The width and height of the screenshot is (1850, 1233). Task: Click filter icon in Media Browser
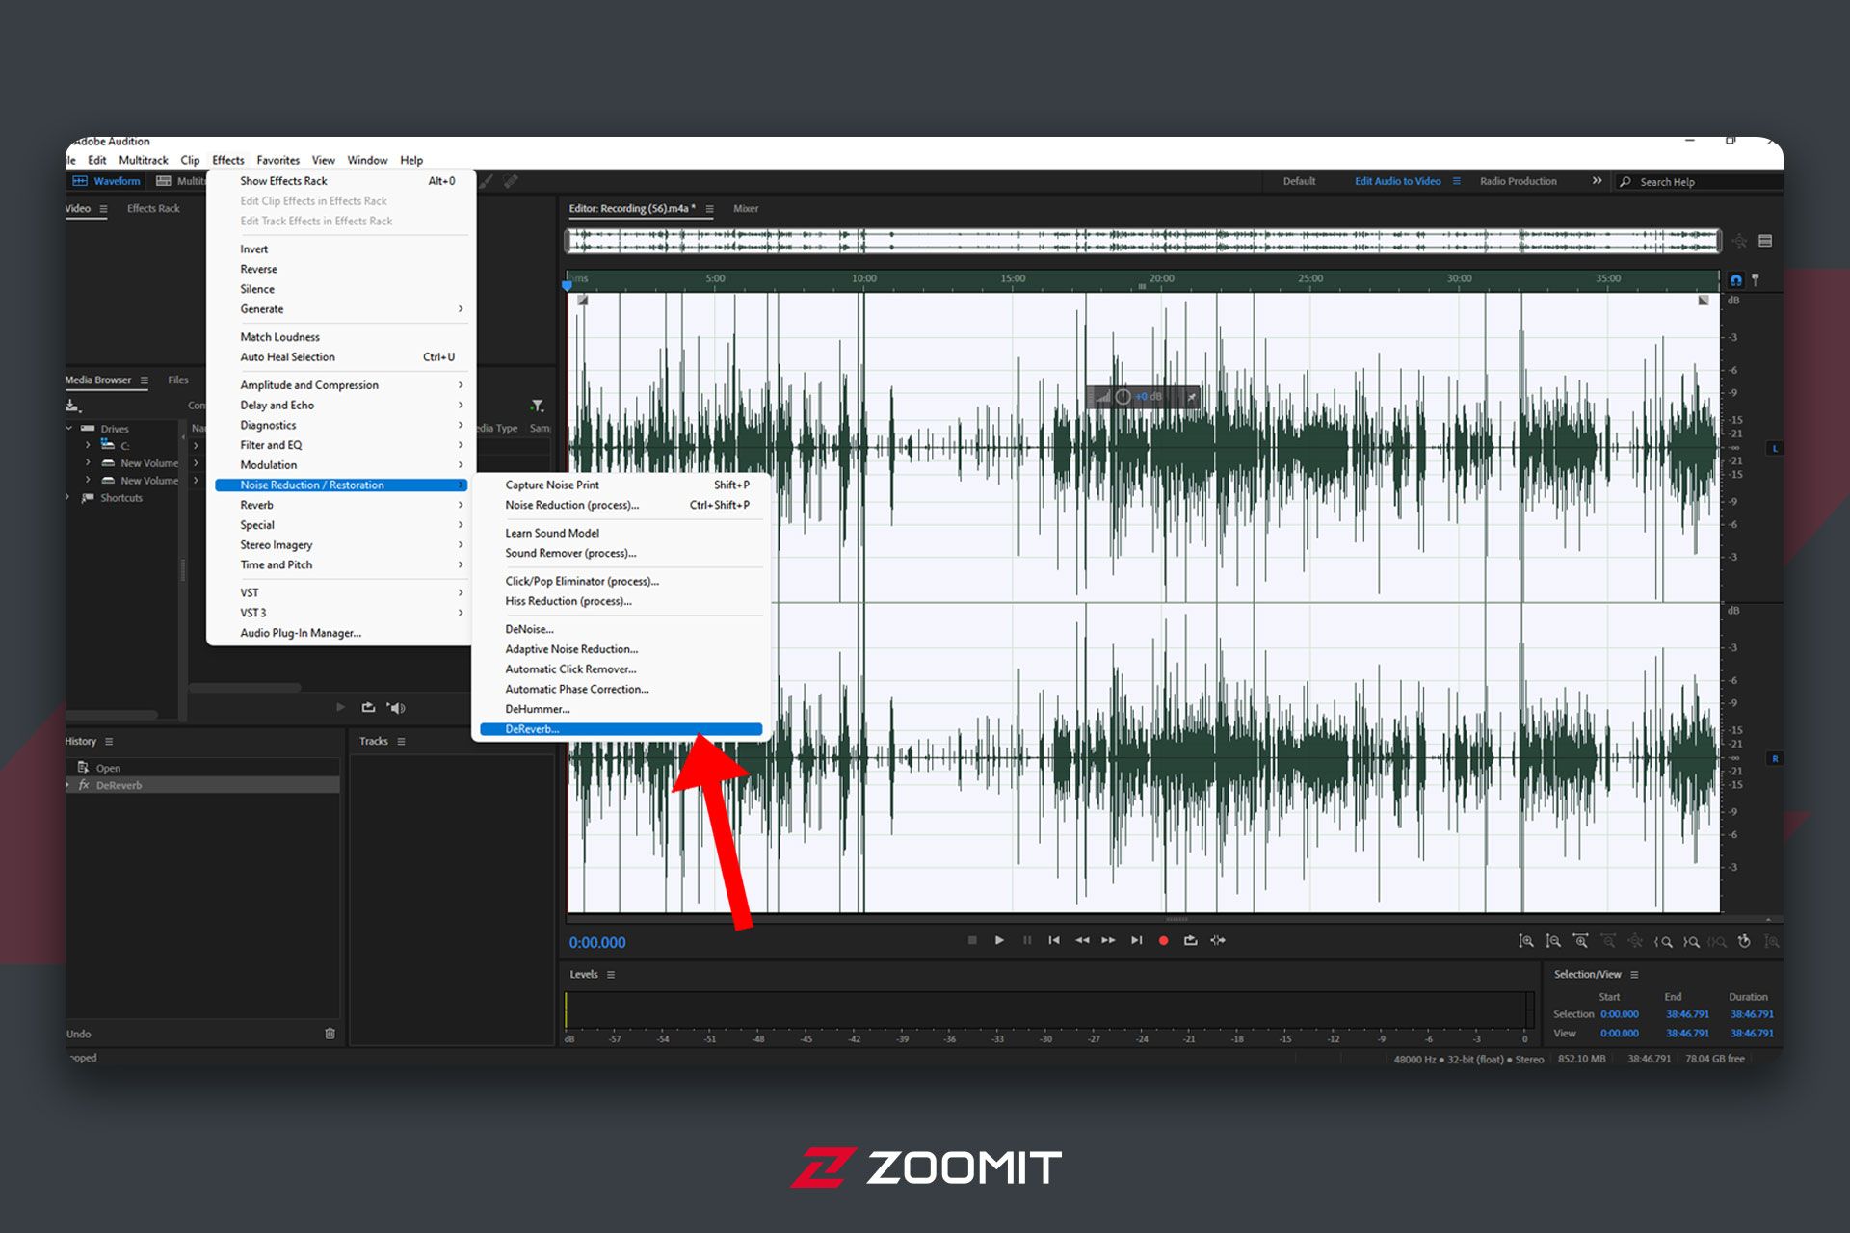[x=538, y=406]
